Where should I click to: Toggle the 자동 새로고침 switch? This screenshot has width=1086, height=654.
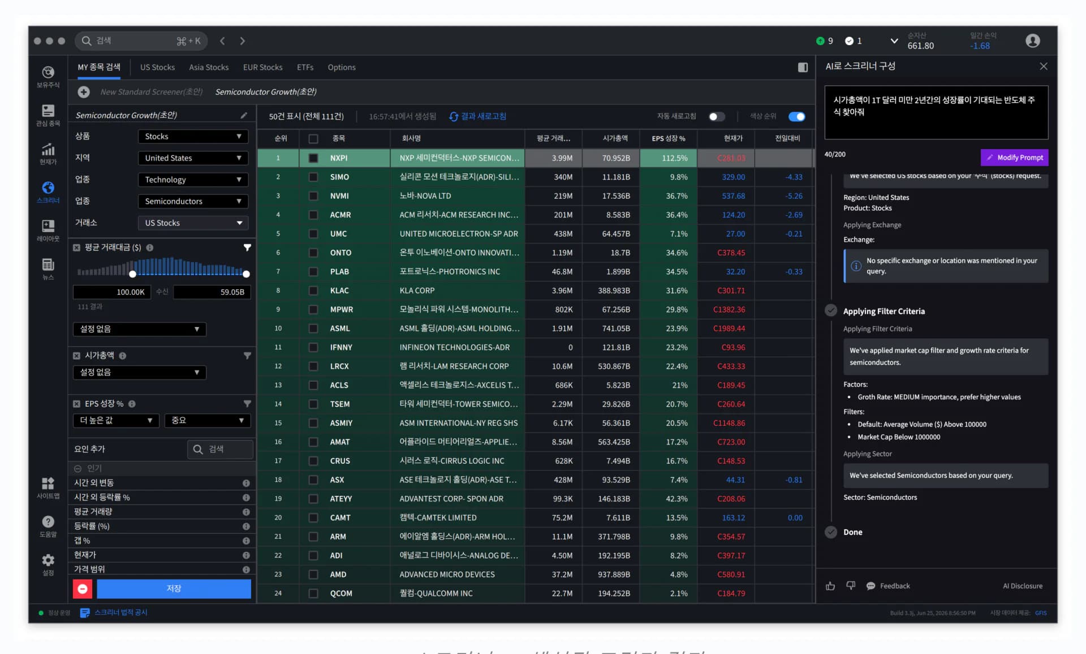[x=717, y=116]
